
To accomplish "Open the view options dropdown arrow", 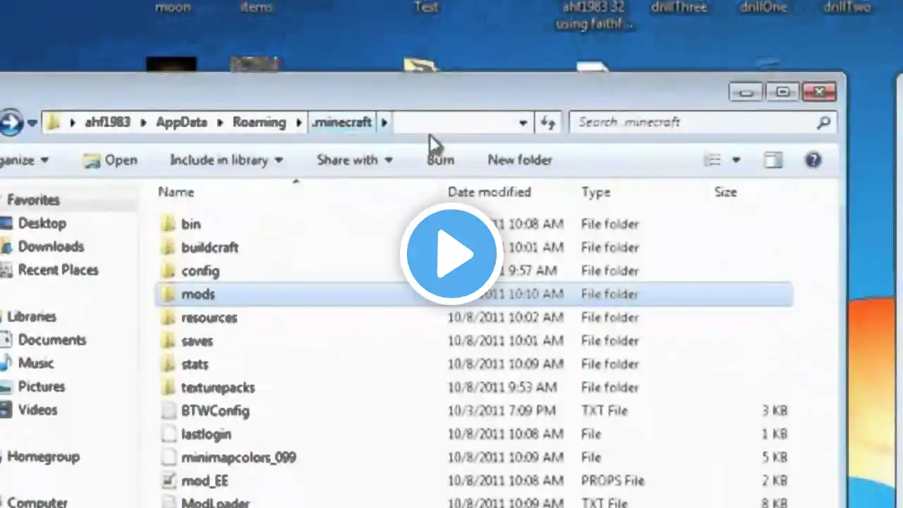I will click(x=736, y=160).
